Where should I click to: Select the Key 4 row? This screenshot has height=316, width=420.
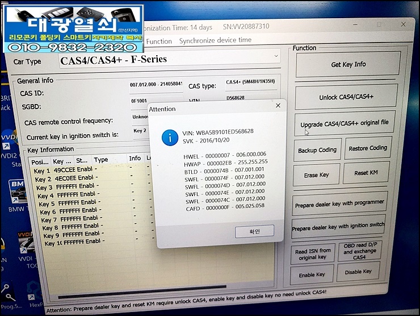(94, 195)
